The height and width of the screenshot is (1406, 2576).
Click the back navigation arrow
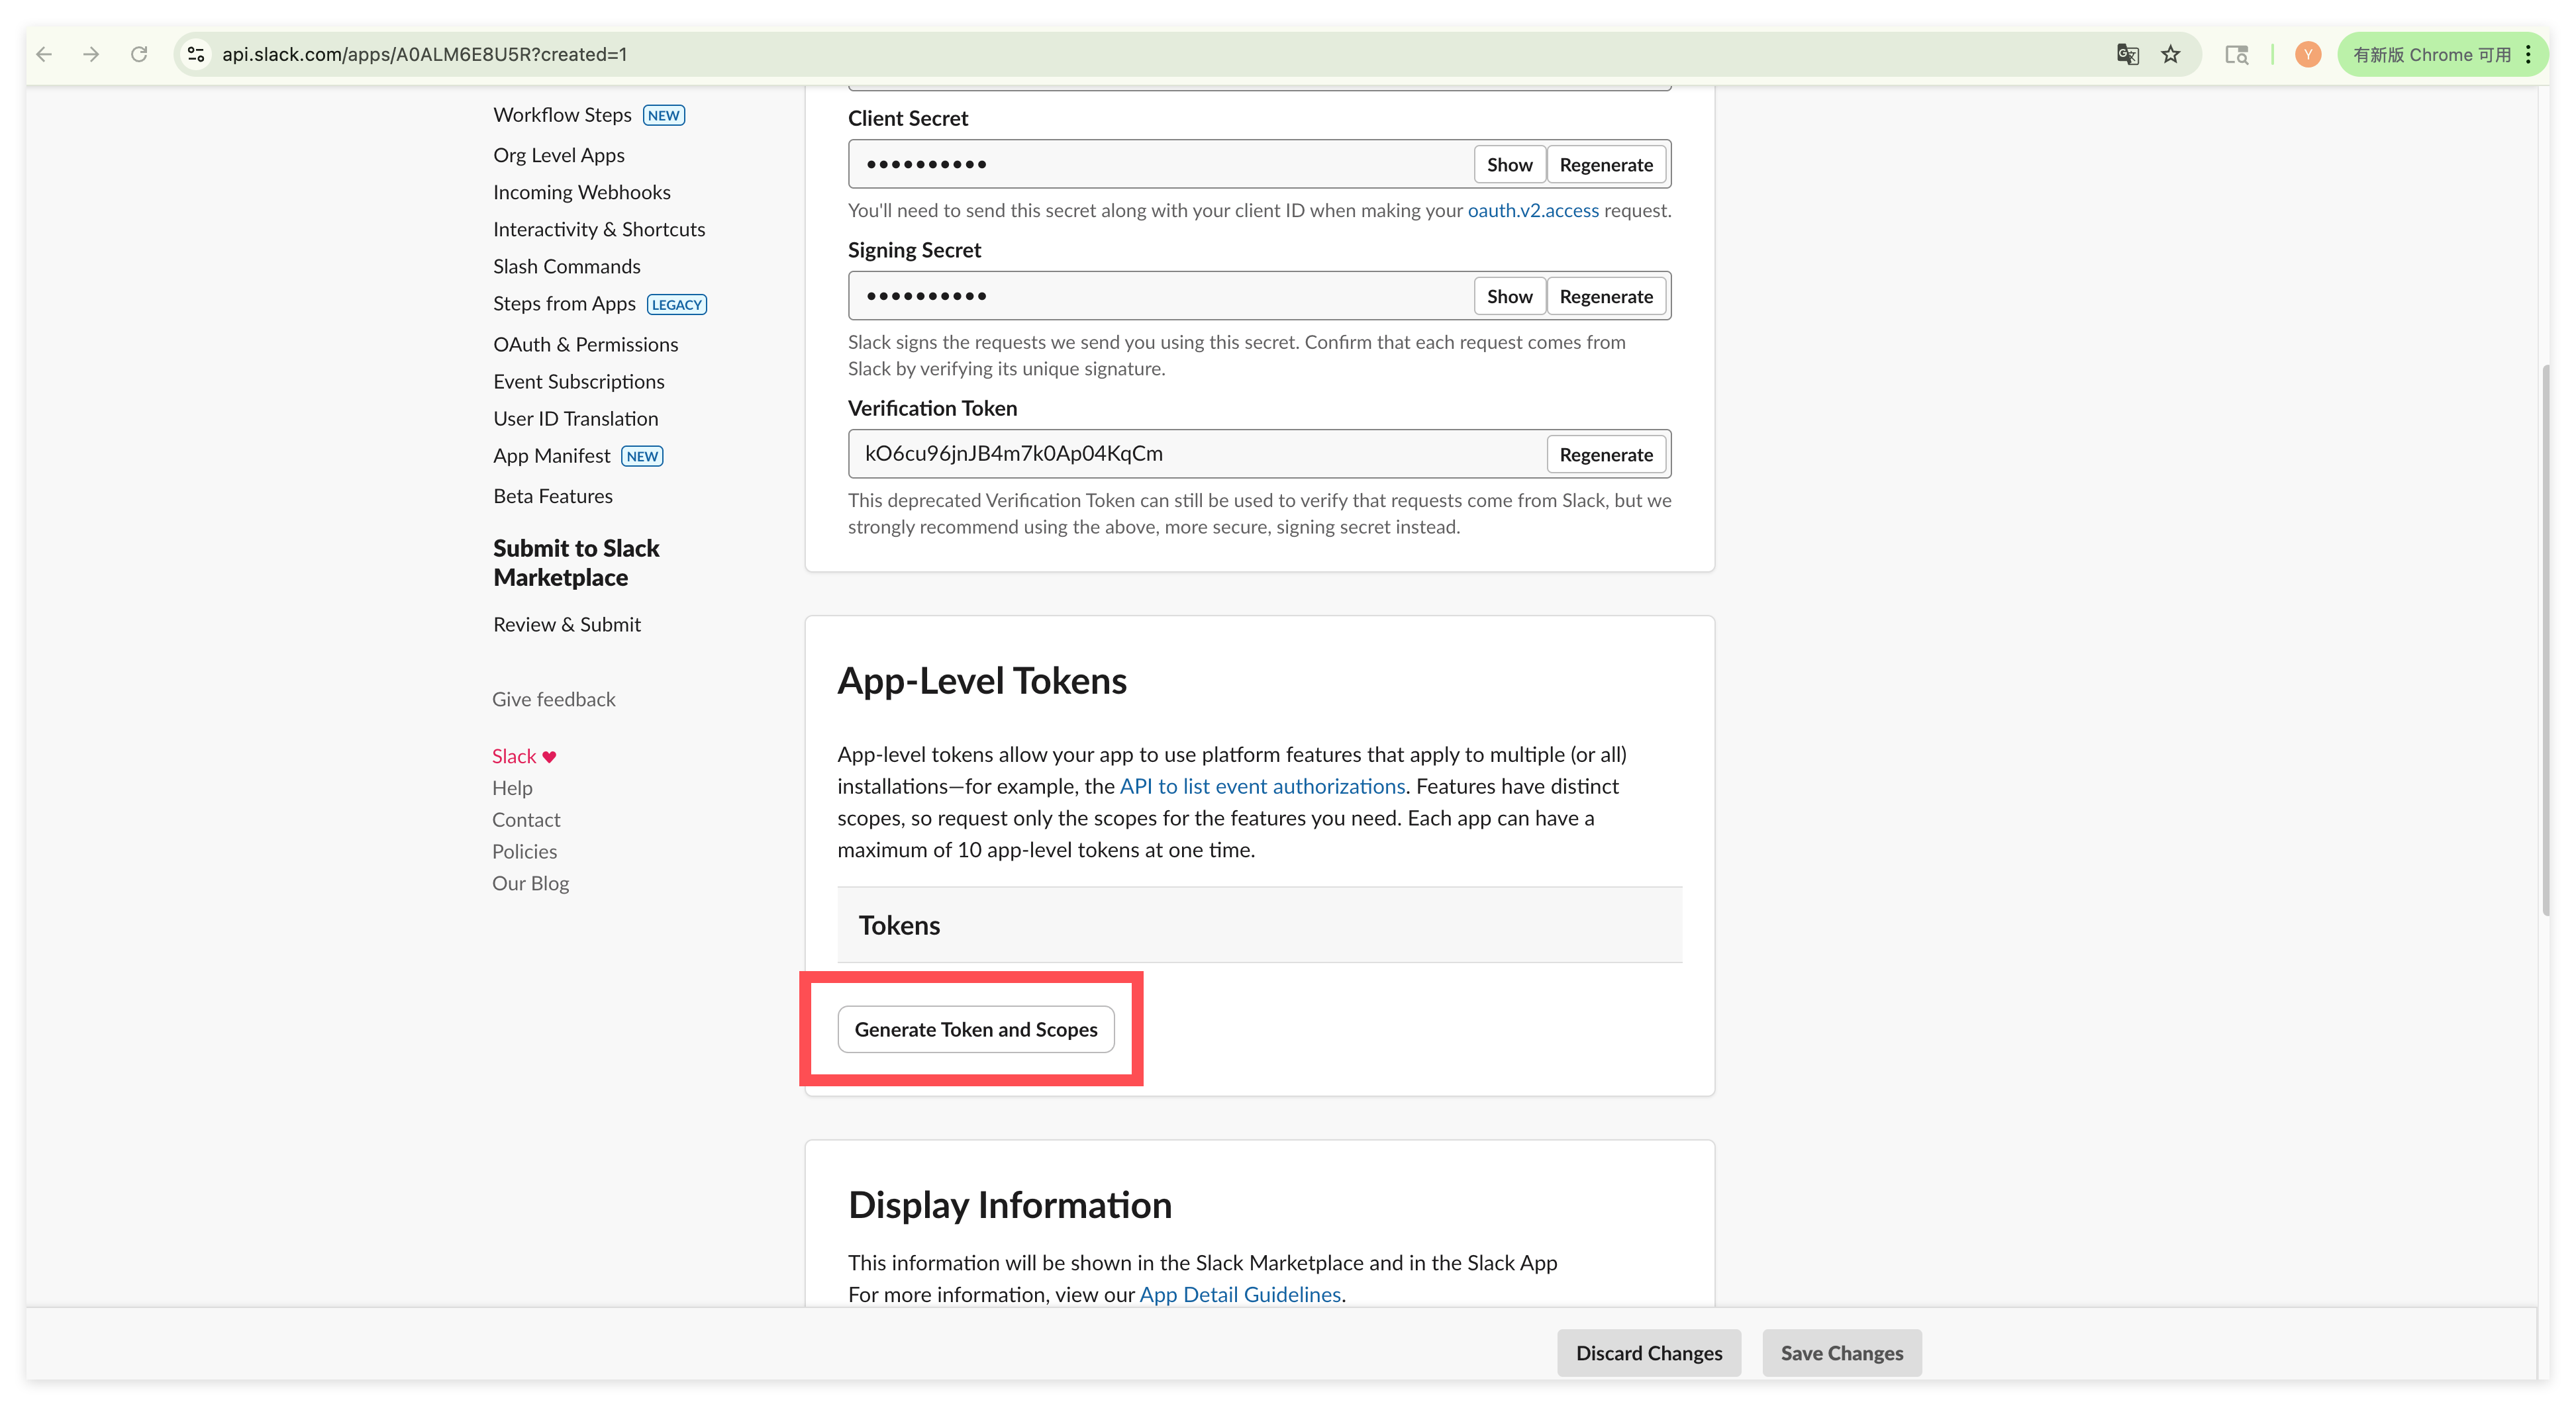(44, 54)
